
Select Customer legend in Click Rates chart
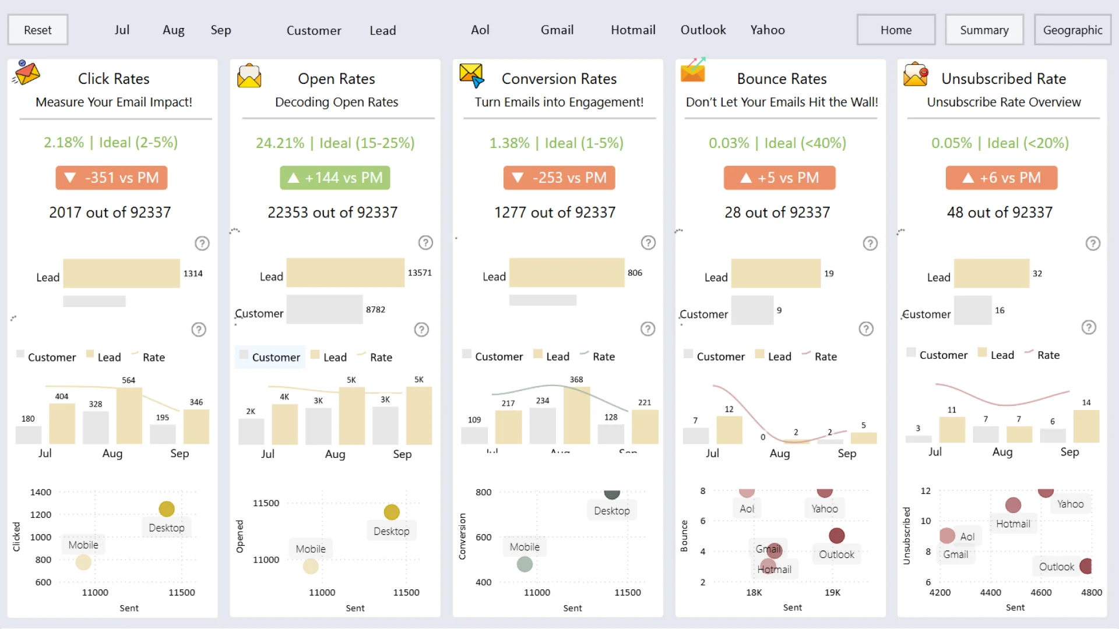[x=47, y=357]
